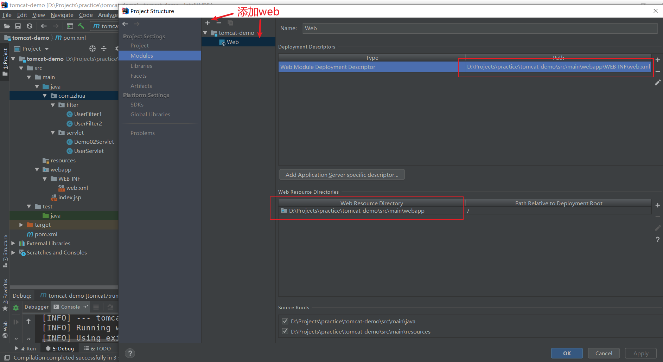Select the webapp web resource directory row
The height and width of the screenshot is (362, 663).
465,211
